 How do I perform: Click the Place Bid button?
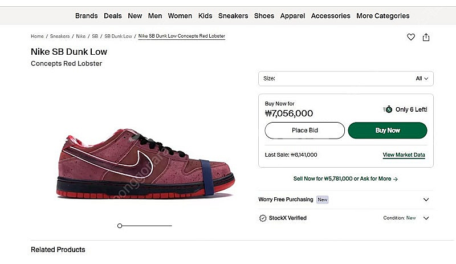(x=304, y=131)
